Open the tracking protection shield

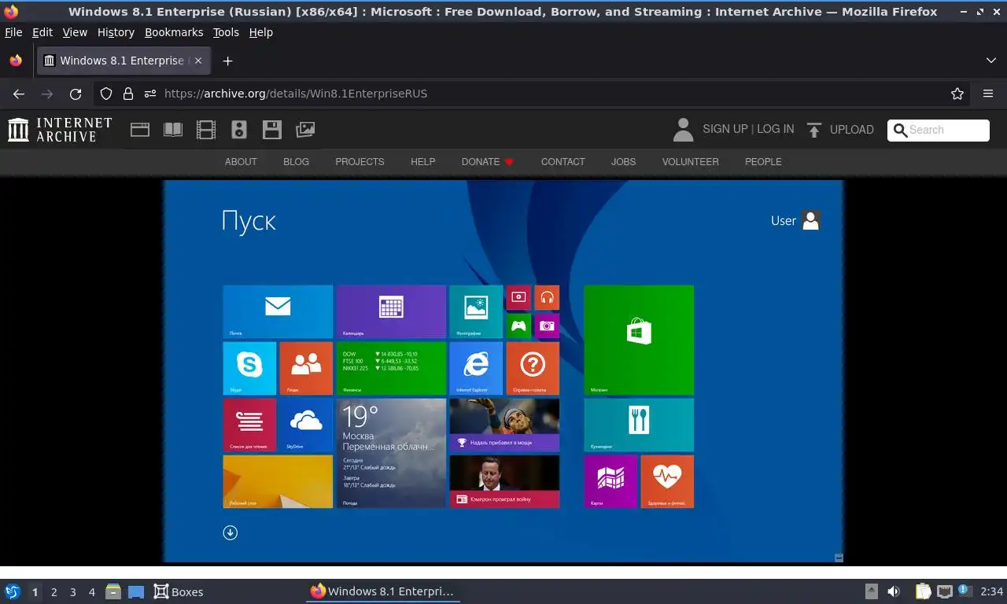[106, 94]
